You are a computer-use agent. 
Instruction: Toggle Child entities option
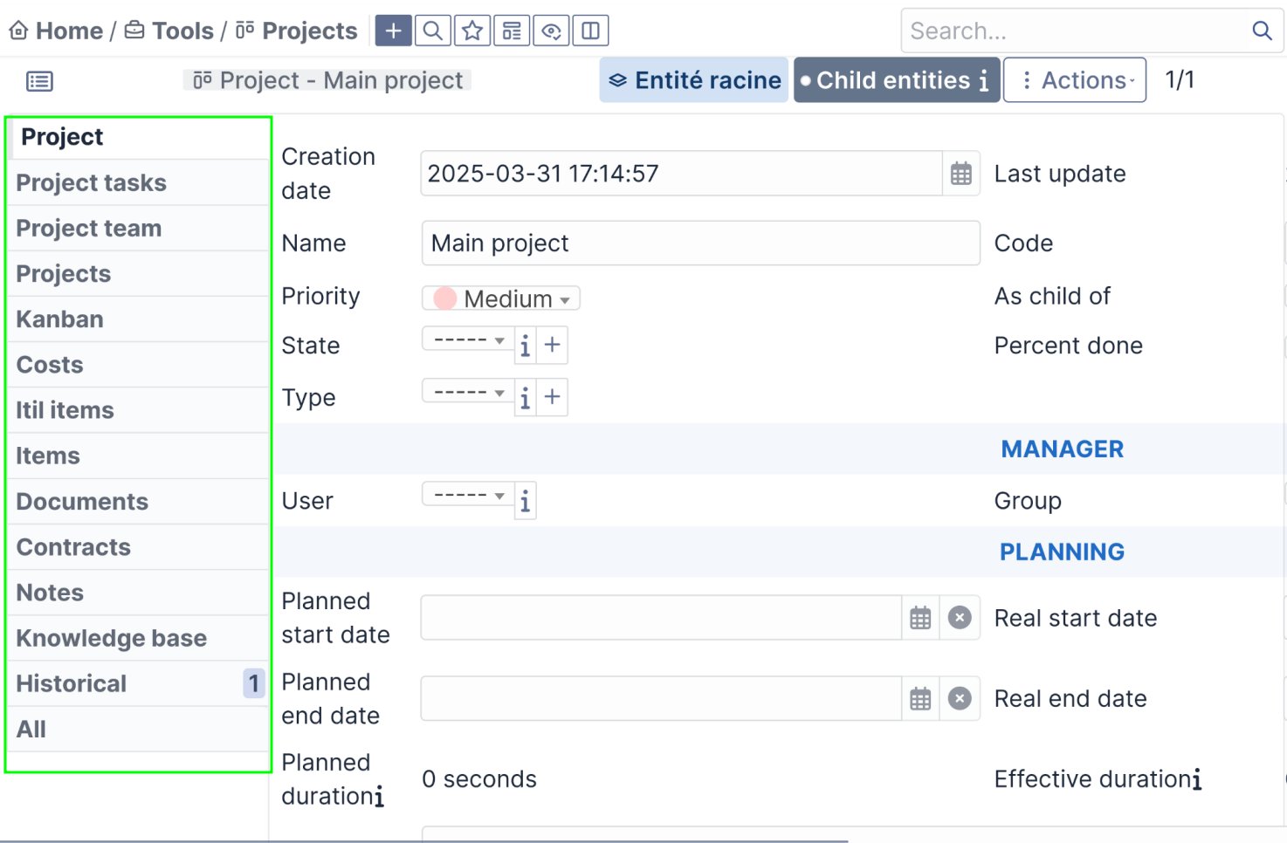895,80
